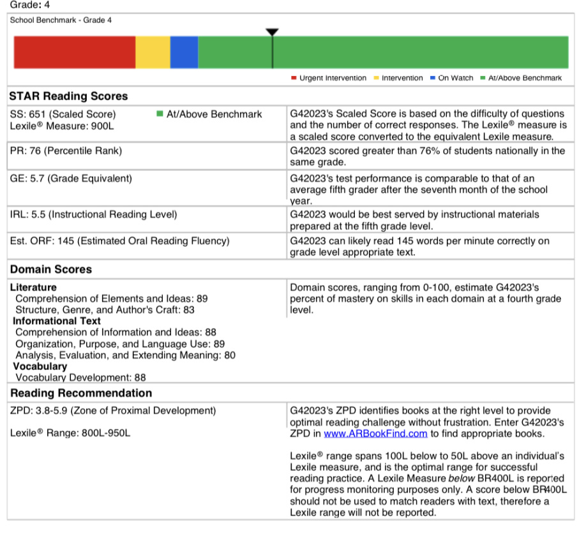Click the yellow Intervention legend square
This screenshot has height=534, width=586.
[x=377, y=78]
